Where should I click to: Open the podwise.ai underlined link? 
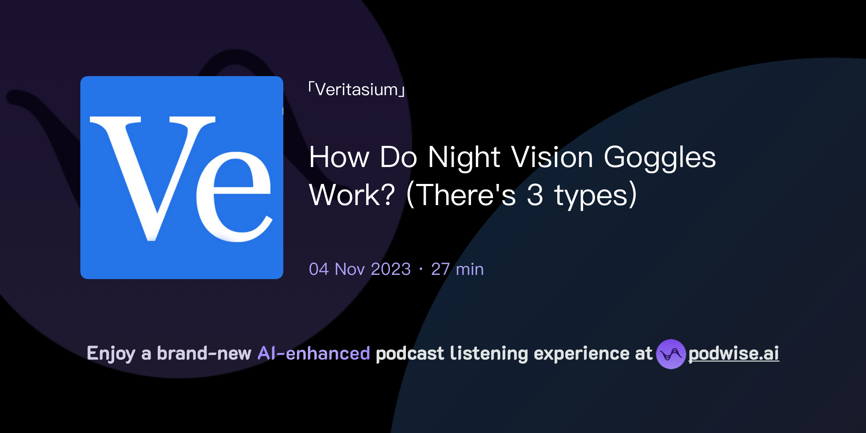(734, 354)
